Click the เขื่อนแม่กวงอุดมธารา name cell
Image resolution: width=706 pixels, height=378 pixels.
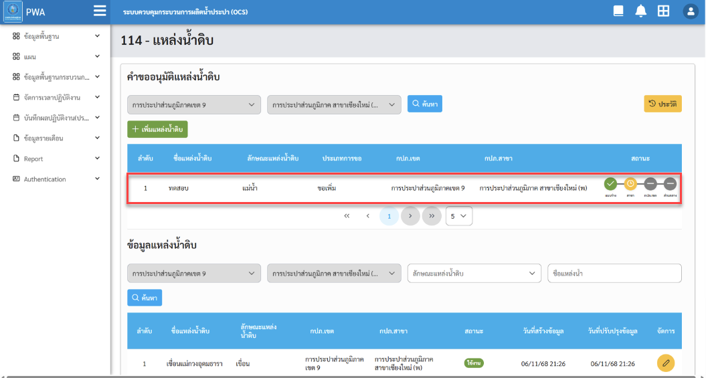195,363
